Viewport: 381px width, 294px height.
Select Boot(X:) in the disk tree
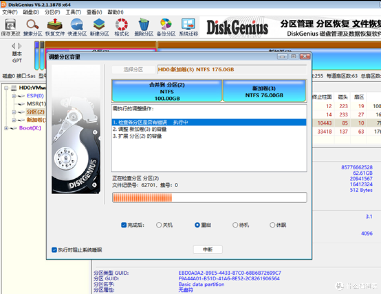click(30, 128)
